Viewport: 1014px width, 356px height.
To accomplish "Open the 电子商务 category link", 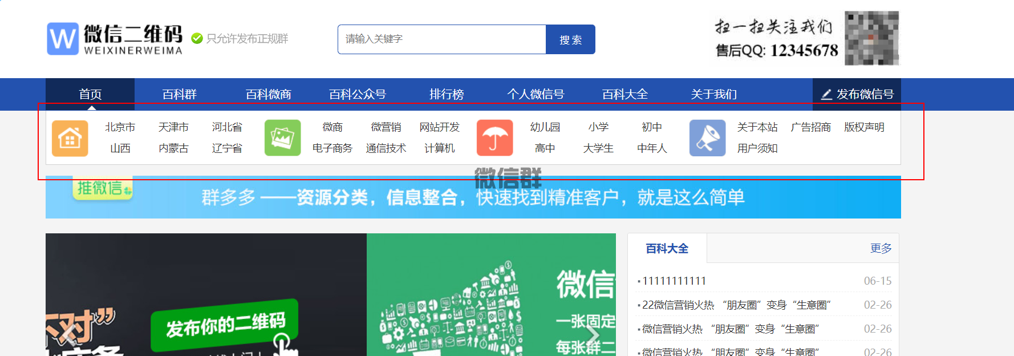I will tap(332, 148).
